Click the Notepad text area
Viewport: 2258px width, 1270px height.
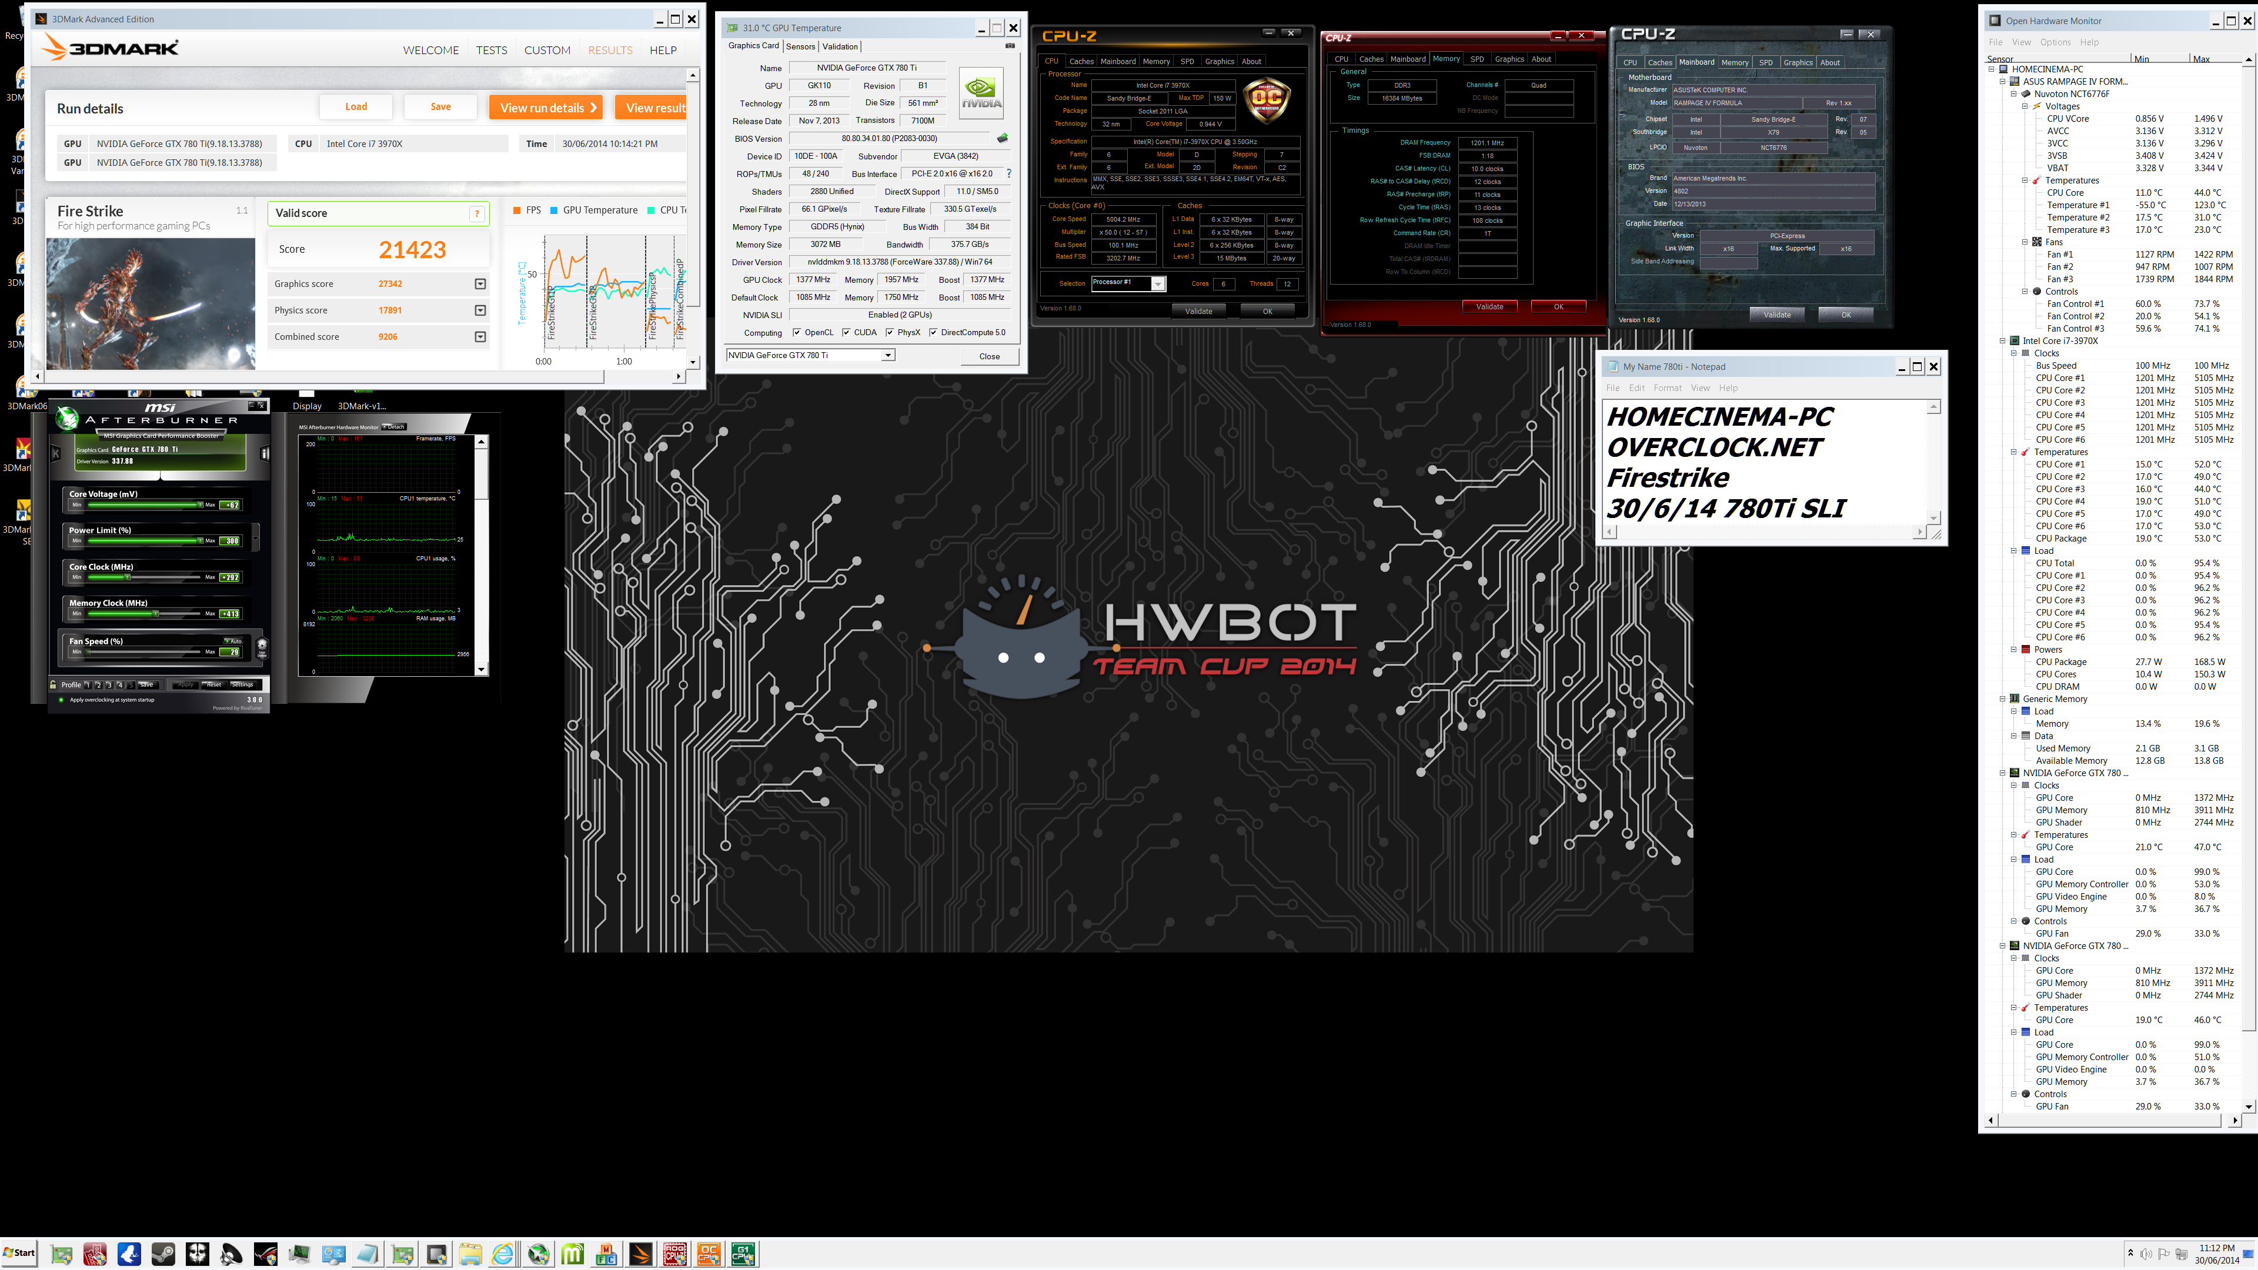(1765, 462)
